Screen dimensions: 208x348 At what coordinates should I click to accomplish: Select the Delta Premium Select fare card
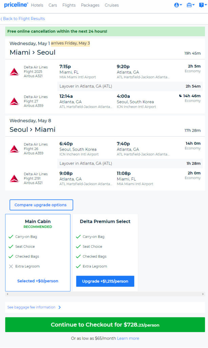point(105,253)
